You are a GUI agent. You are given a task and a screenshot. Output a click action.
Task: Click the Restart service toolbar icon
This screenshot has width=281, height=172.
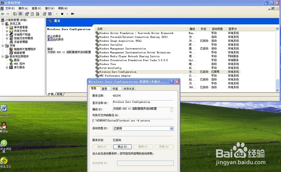[x=72, y=14]
